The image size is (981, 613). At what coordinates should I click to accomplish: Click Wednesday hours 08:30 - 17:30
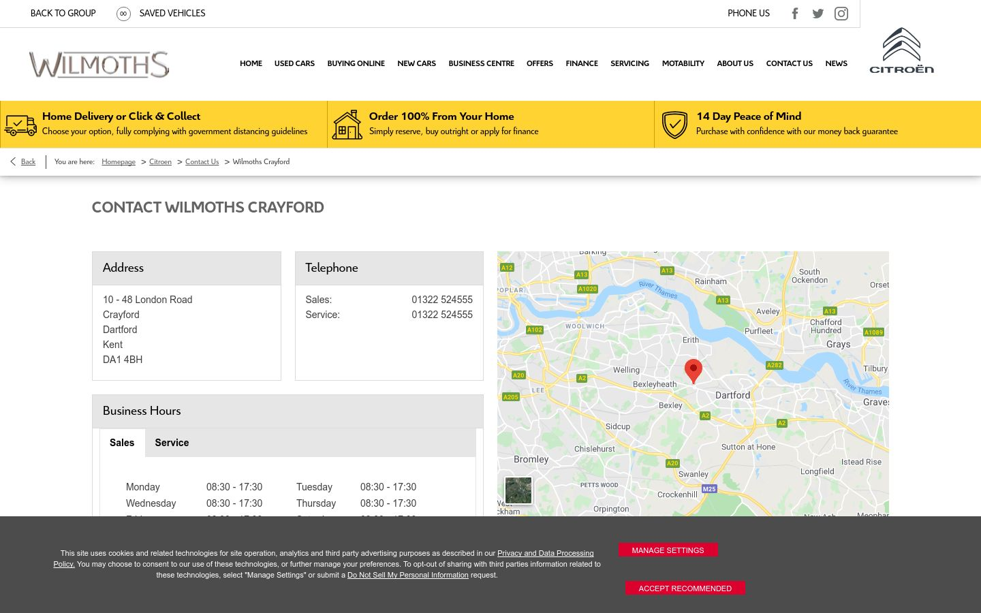[x=234, y=503]
